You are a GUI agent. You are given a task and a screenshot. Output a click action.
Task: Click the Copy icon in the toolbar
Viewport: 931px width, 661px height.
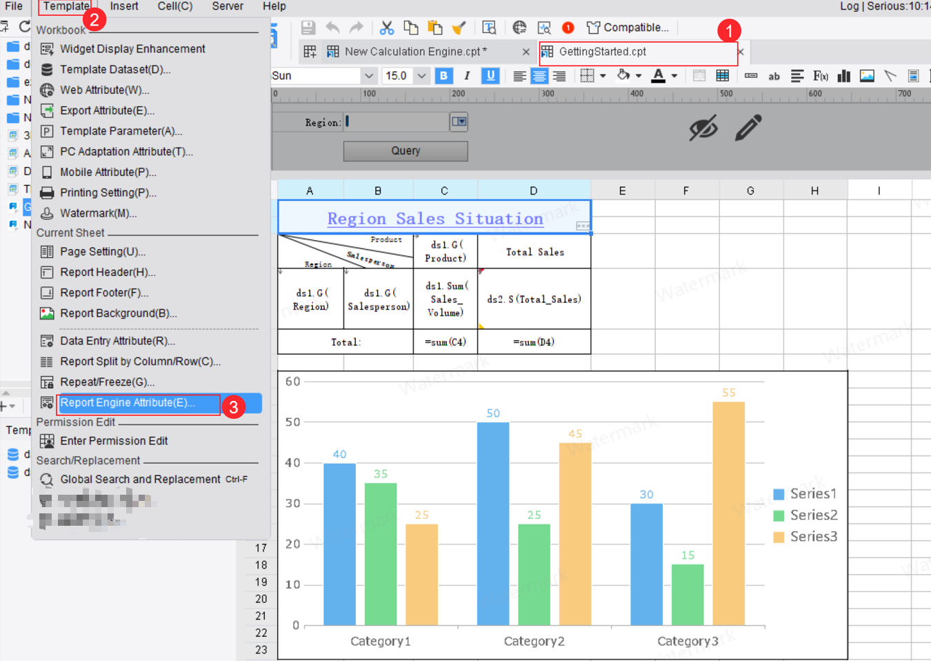(411, 28)
